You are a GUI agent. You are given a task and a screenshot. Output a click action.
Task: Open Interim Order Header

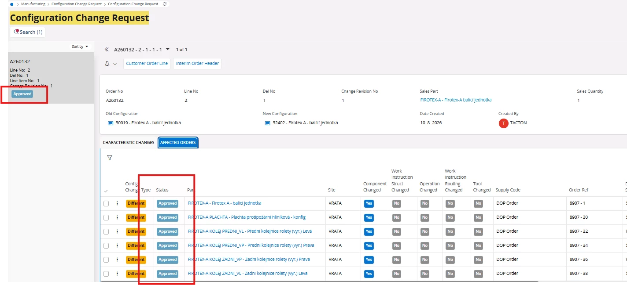pos(197,64)
